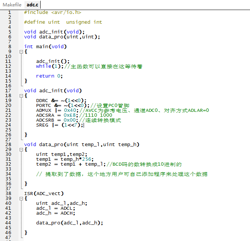Collapse the main function fold marker
This screenshot has height=241, width=250.
pos(21,52)
